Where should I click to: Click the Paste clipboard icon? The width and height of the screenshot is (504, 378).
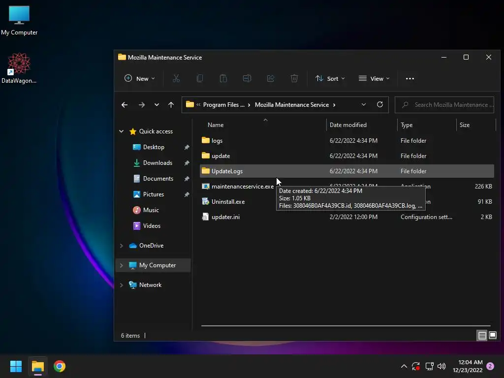(223, 78)
